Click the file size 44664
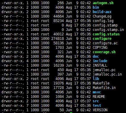The width and height of the screenshot is (126, 113). 59,16
